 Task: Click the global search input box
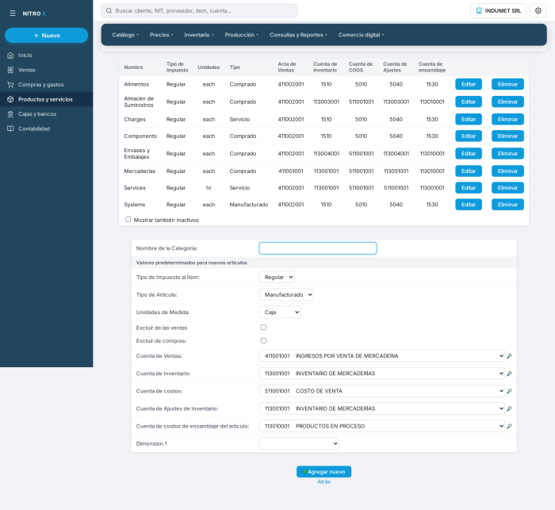[199, 10]
